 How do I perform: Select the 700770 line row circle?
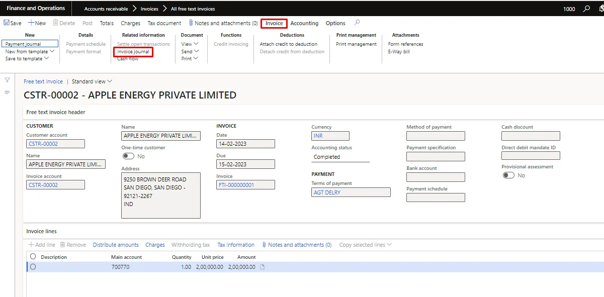click(x=33, y=267)
